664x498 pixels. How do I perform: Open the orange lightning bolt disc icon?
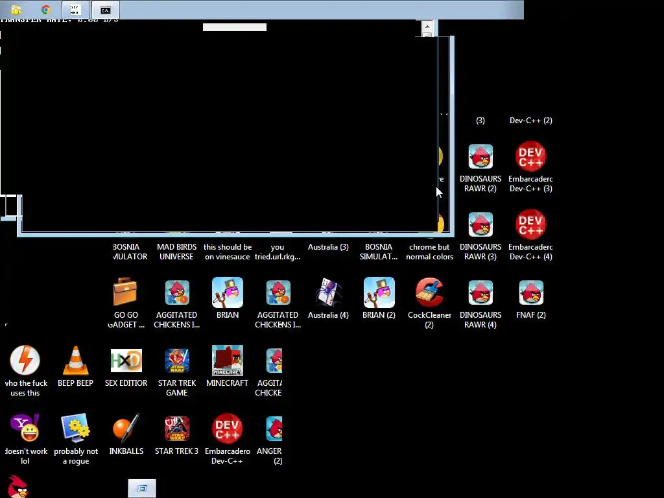(x=25, y=360)
